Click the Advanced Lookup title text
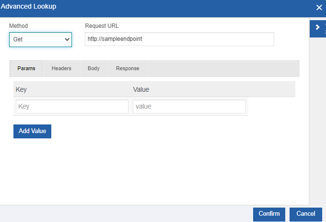The width and height of the screenshot is (326, 222). click(x=28, y=6)
